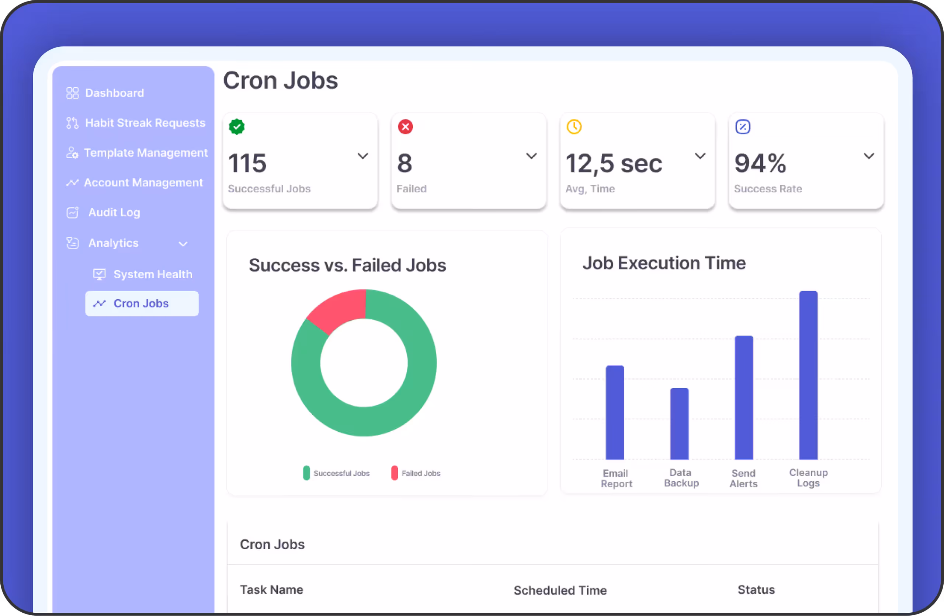Expand the Successful Jobs card chevron
The width and height of the screenshot is (944, 616).
[363, 156]
